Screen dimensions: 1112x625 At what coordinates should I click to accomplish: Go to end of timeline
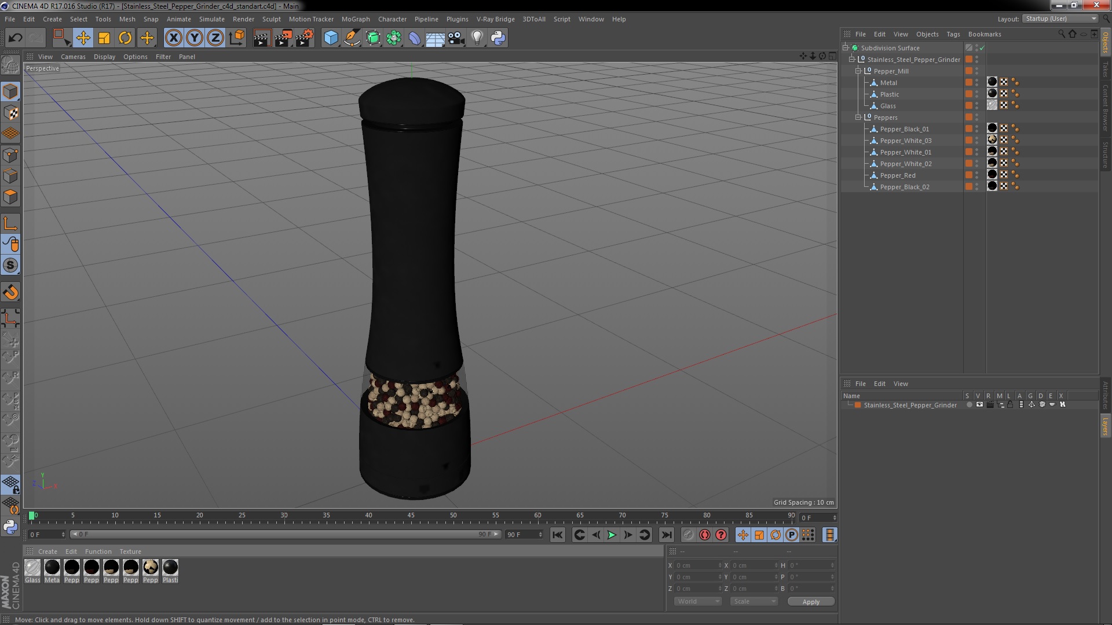pyautogui.click(x=667, y=535)
